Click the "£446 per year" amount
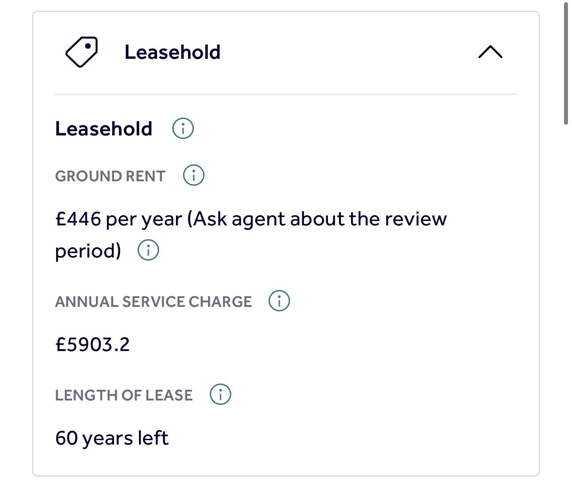572x486 pixels. click(x=118, y=219)
